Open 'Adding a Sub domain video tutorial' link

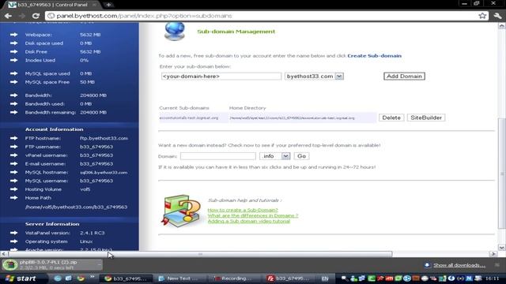click(x=248, y=221)
